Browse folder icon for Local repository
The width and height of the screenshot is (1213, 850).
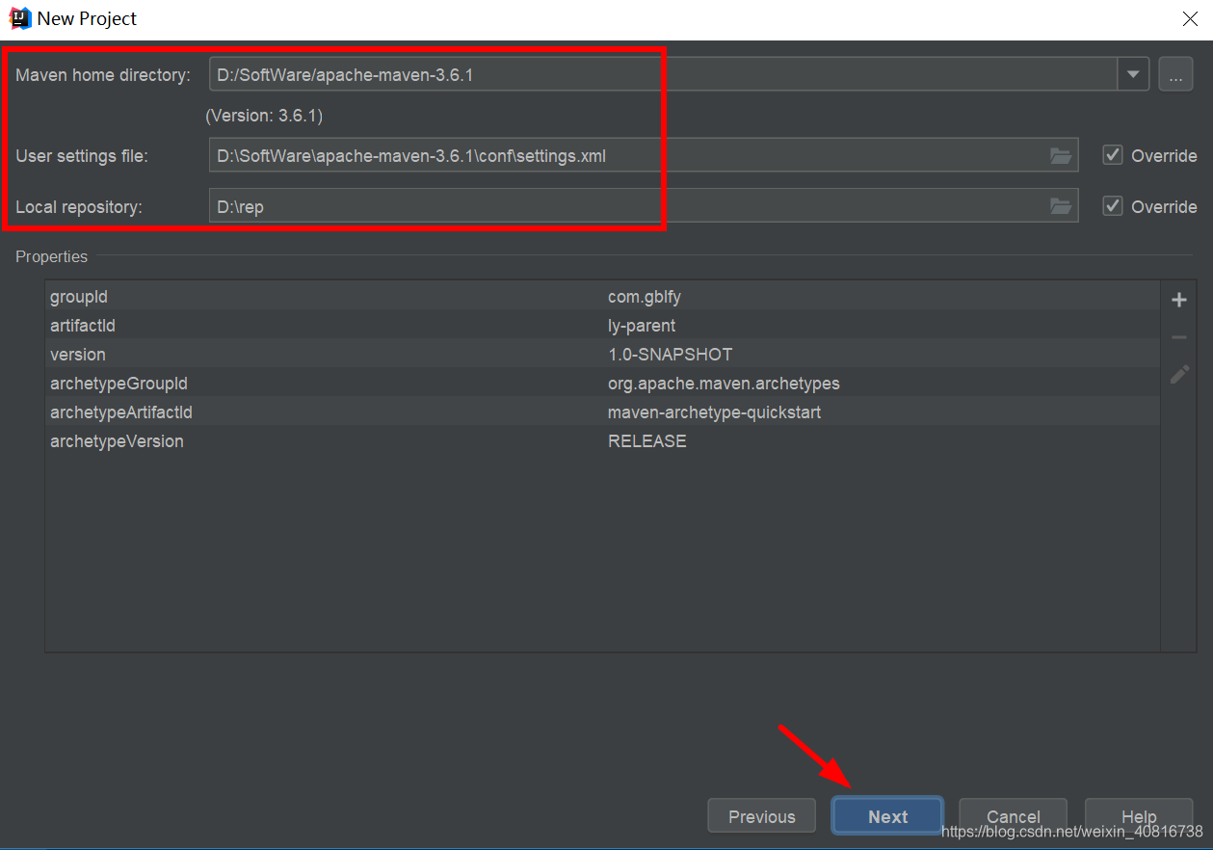tap(1060, 206)
